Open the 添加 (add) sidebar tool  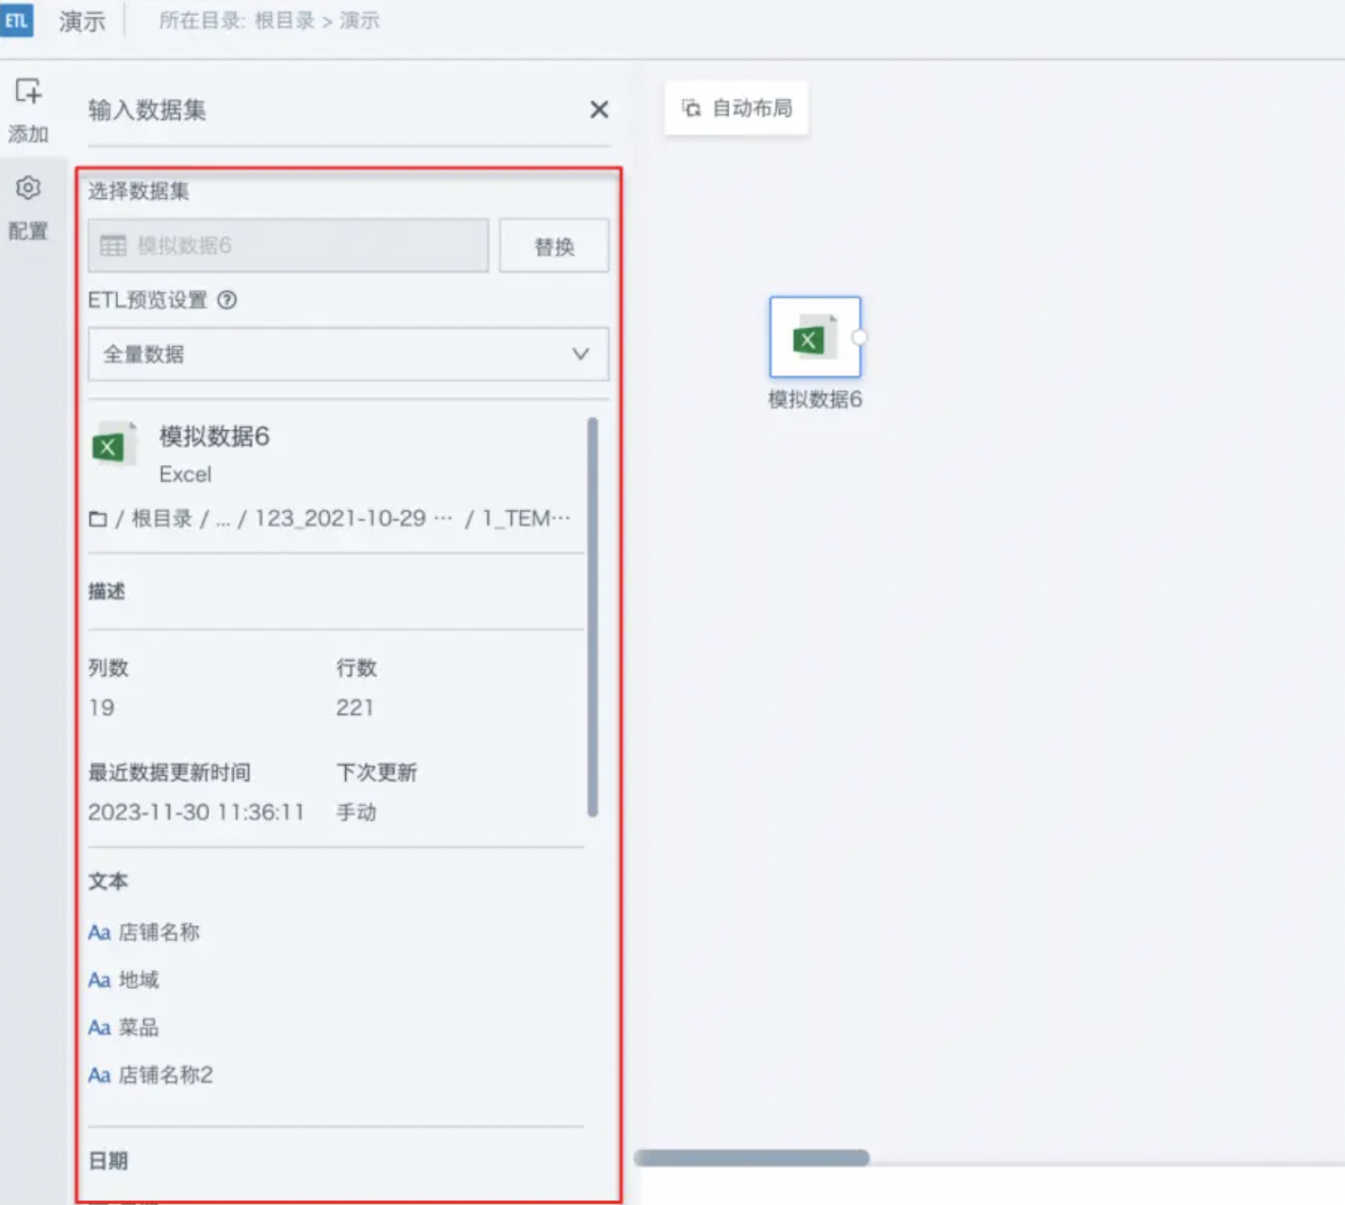[28, 108]
